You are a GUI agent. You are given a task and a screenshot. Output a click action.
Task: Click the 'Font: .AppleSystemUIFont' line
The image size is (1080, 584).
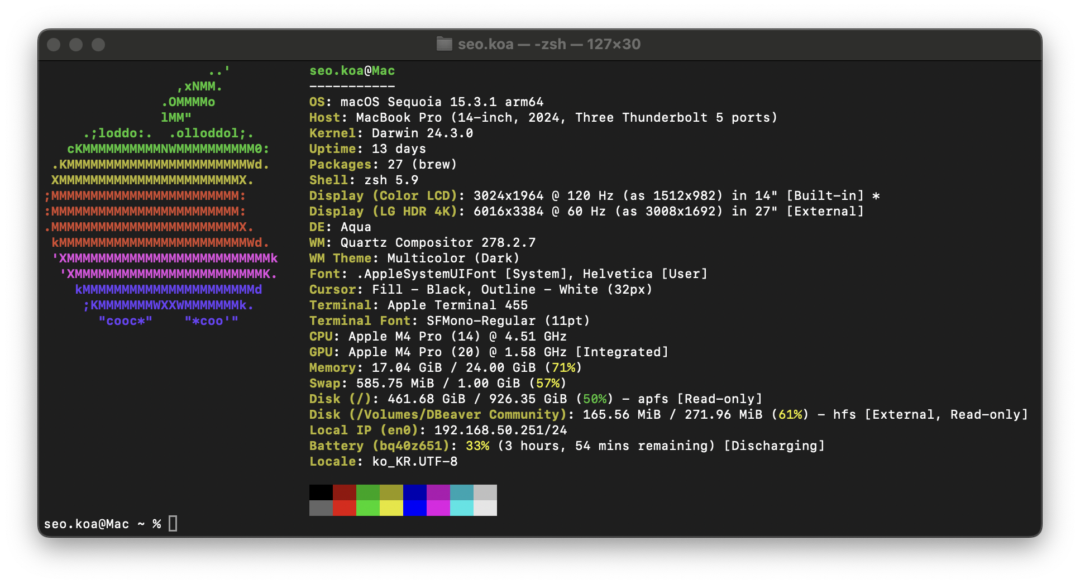point(509,274)
